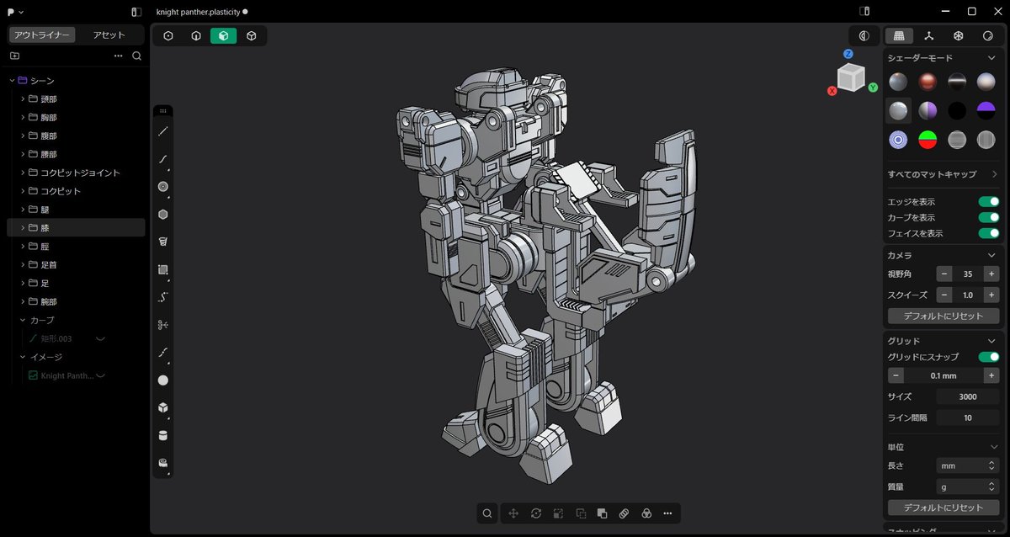Select the Sphere tool in the left toolbar
This screenshot has height=537, width=1010.
[163, 380]
